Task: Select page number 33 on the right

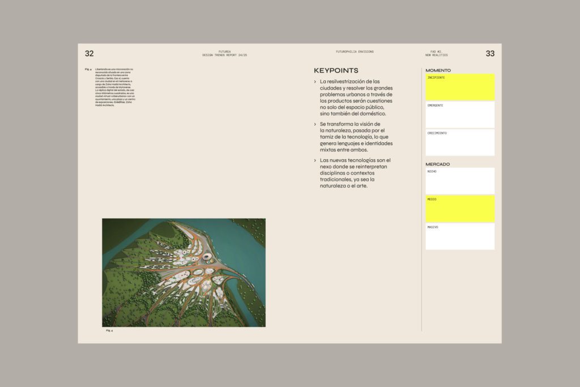Action: click(491, 53)
